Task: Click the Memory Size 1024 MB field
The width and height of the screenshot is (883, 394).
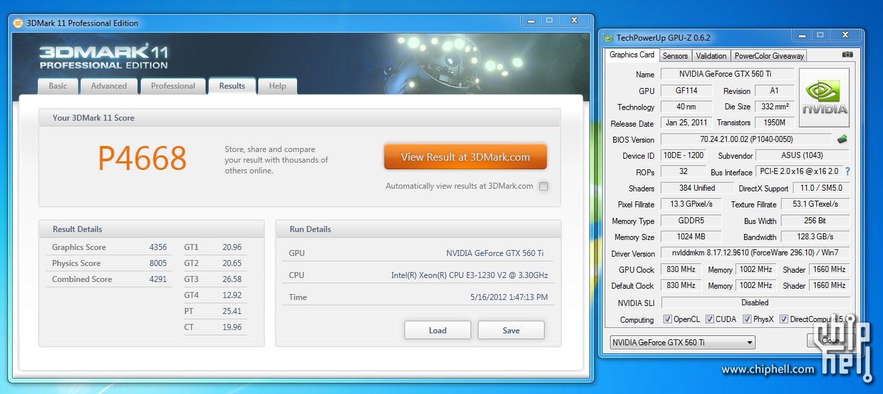Action: coord(691,237)
